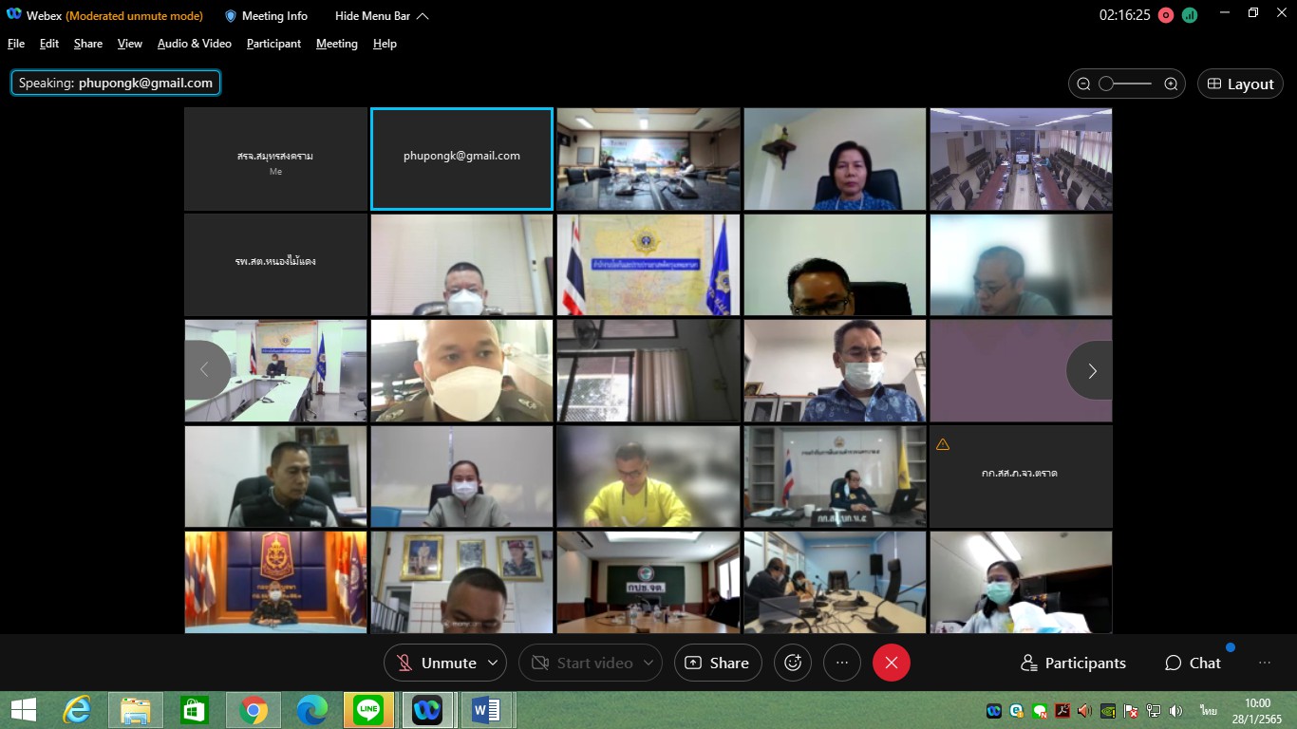The width and height of the screenshot is (1297, 729).
Task: Zoom out with the minus magnifier icon
Action: 1083,84
